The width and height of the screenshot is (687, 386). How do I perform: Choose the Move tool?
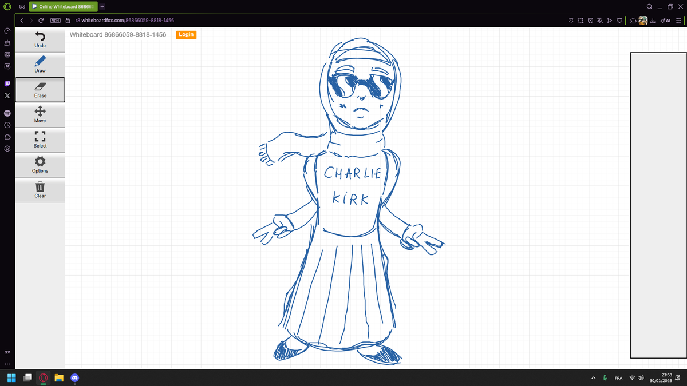pyautogui.click(x=40, y=115)
